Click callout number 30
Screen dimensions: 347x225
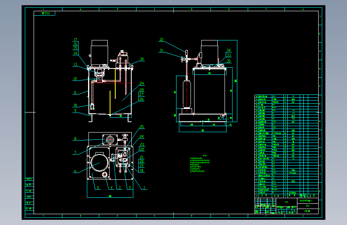point(142,59)
